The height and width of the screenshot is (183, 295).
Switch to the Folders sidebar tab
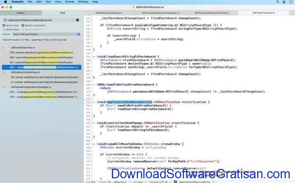(21, 13)
